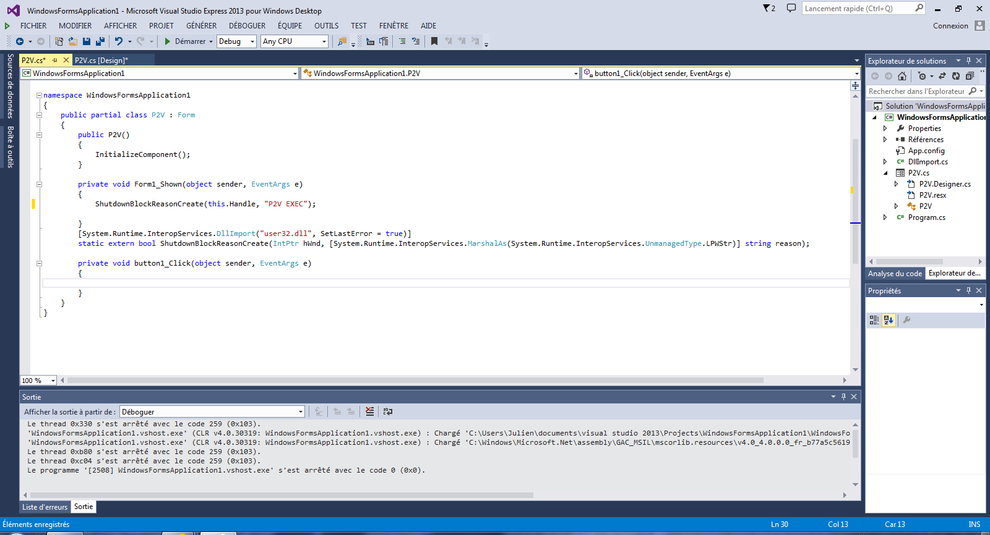Toggle auto-hide pin of Explorateur de solutions

click(x=969, y=61)
